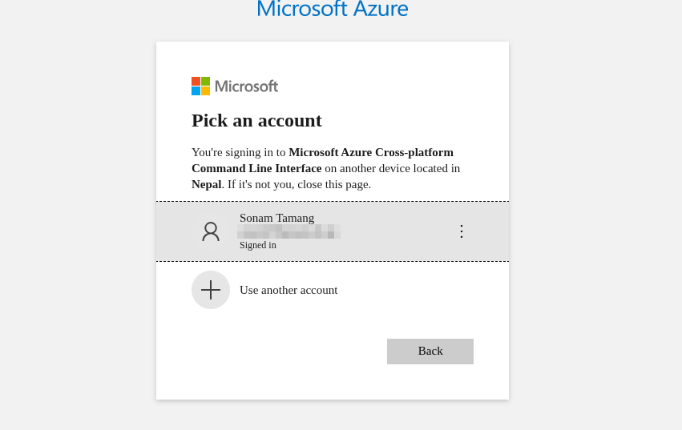Click the blurred email under Sonam Tamang
Screen dimensions: 682x430
[x=289, y=231]
